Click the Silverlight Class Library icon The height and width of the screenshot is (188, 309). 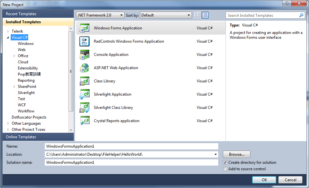point(84,108)
